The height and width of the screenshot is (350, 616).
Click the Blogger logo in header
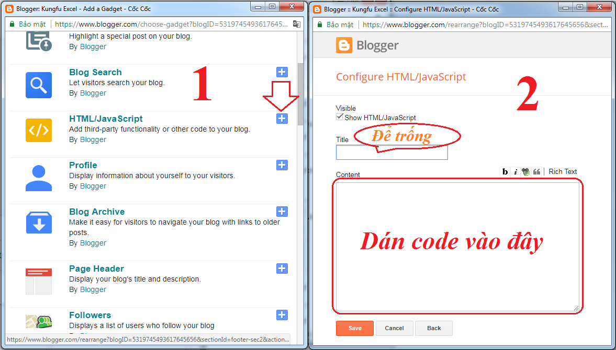pyautogui.click(x=367, y=45)
